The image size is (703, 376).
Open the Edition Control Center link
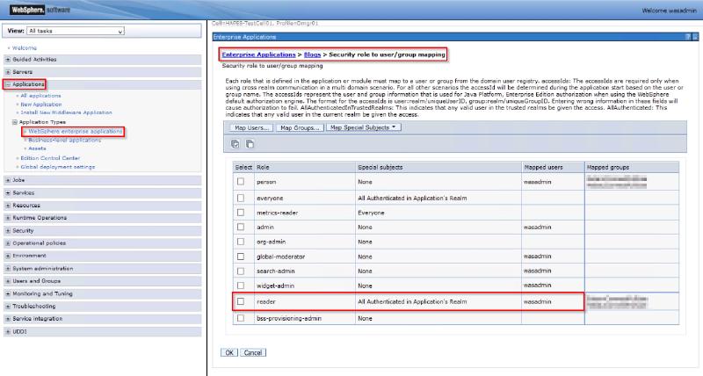tap(50, 158)
